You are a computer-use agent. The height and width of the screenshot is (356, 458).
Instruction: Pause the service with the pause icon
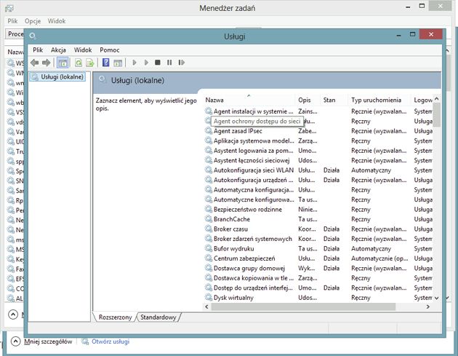pyautogui.click(x=169, y=63)
